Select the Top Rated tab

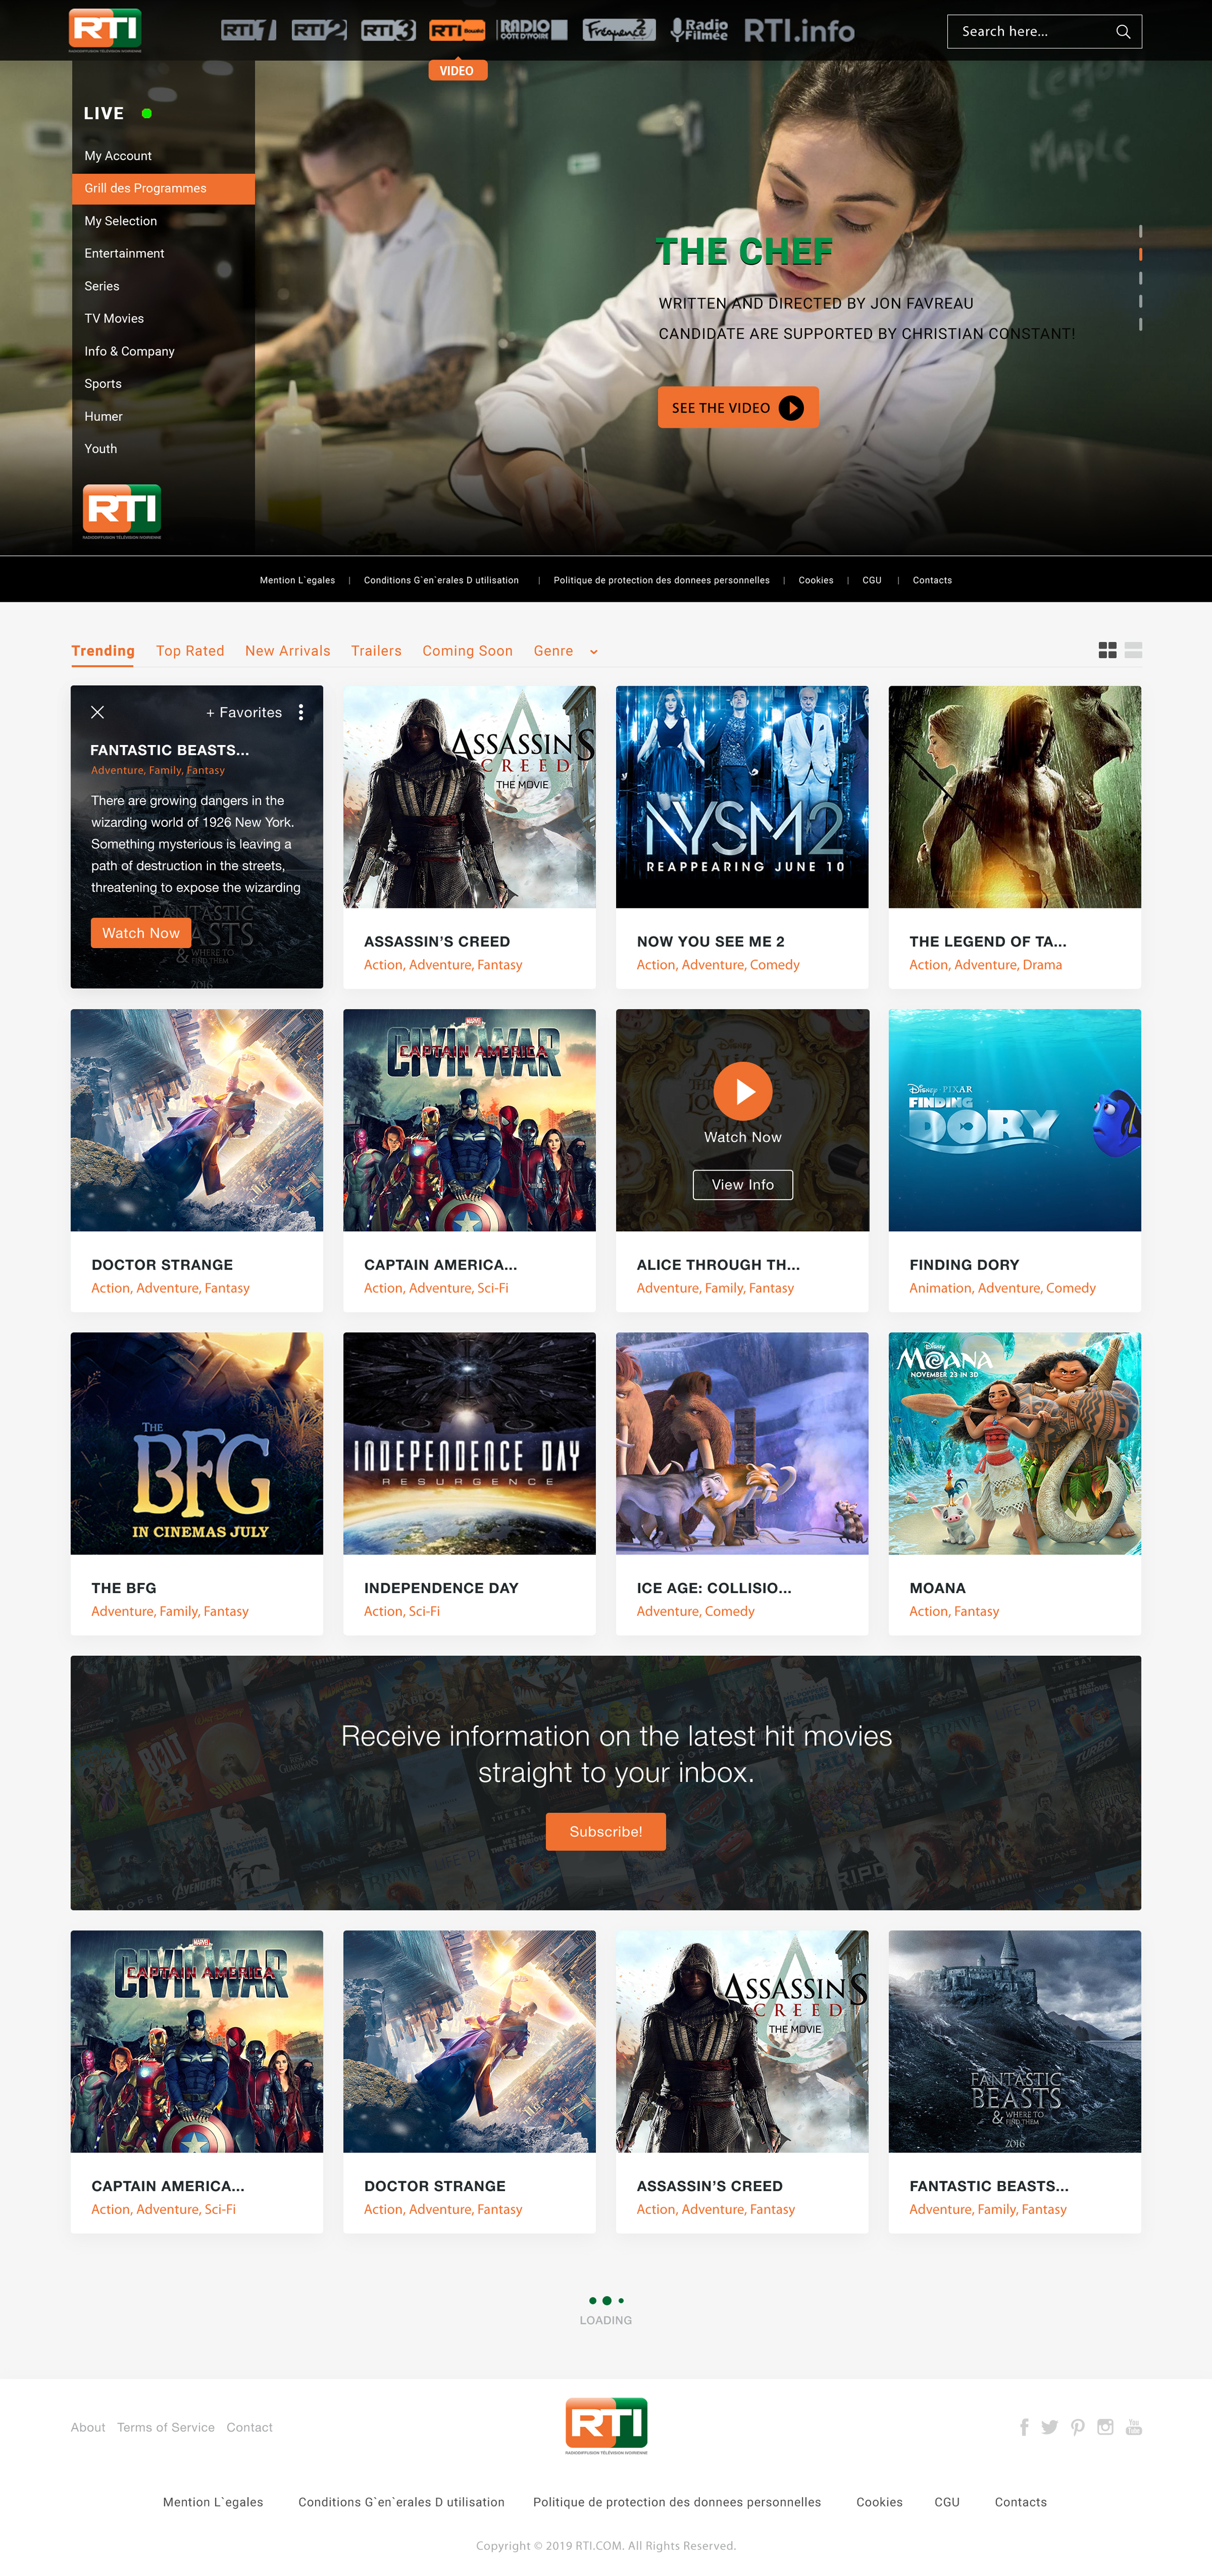(x=190, y=651)
